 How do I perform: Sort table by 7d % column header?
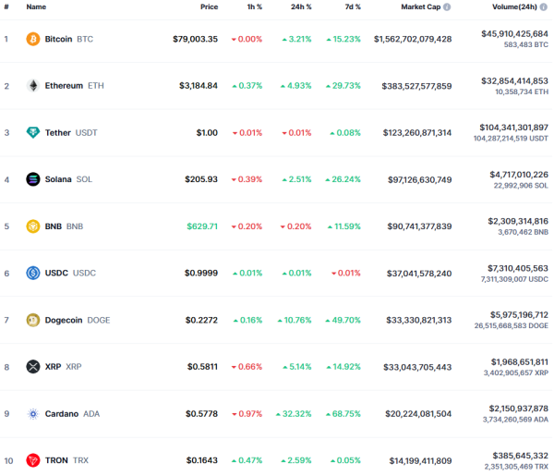tap(353, 7)
